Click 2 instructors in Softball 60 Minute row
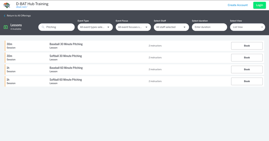Image resolution: width=269 pixels, height=141 pixels. [155, 81]
